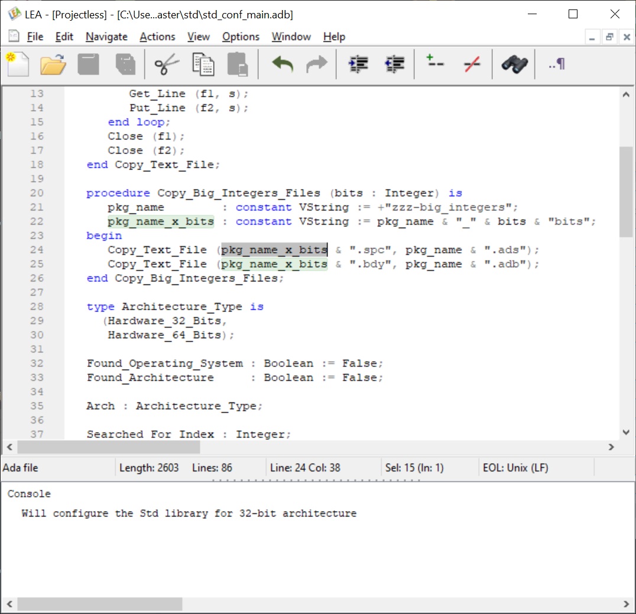Open the Window menu
This screenshot has height=614, width=636.
tap(291, 37)
